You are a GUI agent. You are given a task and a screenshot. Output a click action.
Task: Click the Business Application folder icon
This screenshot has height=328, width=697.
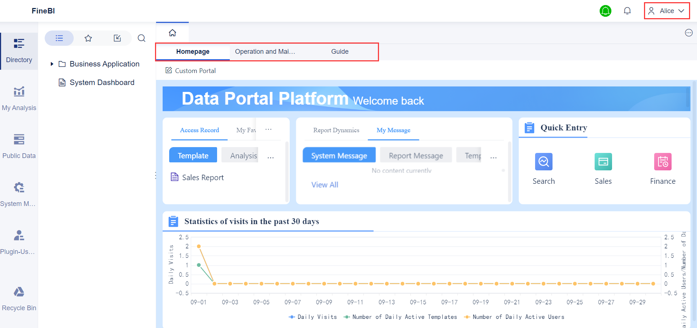[x=62, y=64]
